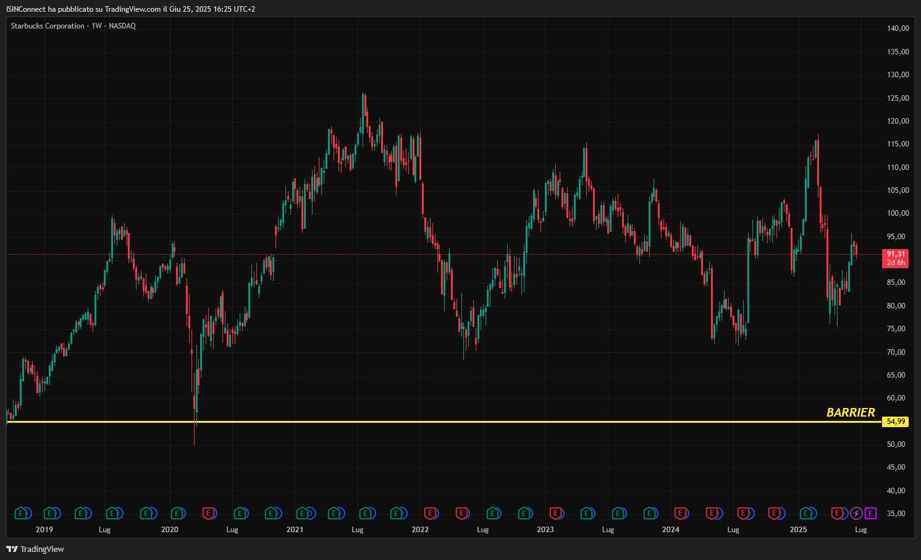Viewport: 921px width, 560px height.
Task: Click red earnings icon beside the lightning icon
Action: point(838,513)
